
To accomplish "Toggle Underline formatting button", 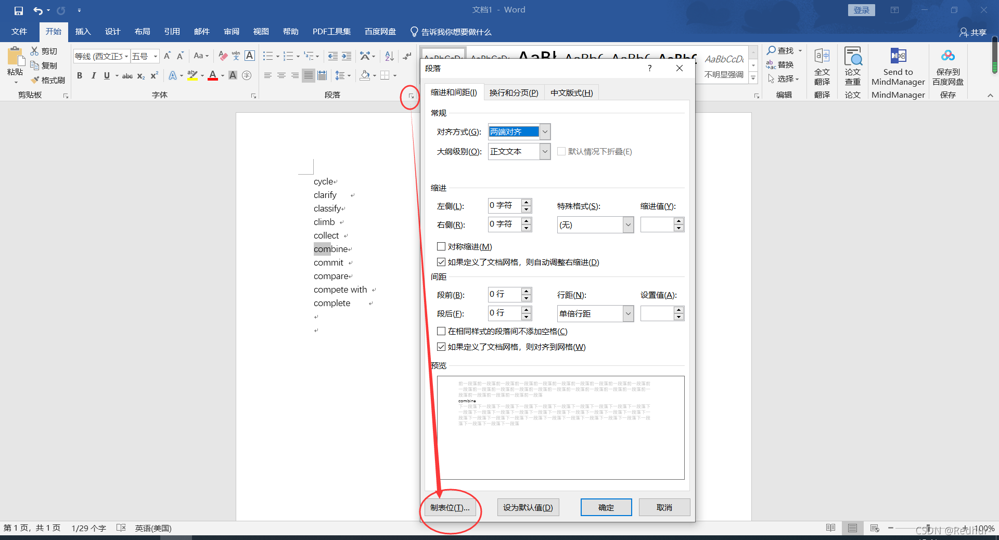I will (x=107, y=76).
